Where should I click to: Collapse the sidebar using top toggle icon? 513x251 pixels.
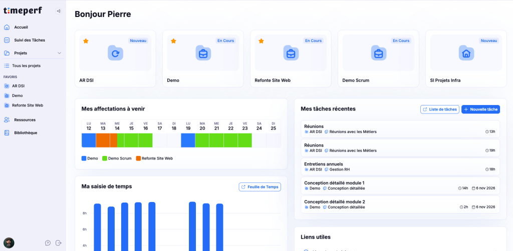pyautogui.click(x=59, y=11)
